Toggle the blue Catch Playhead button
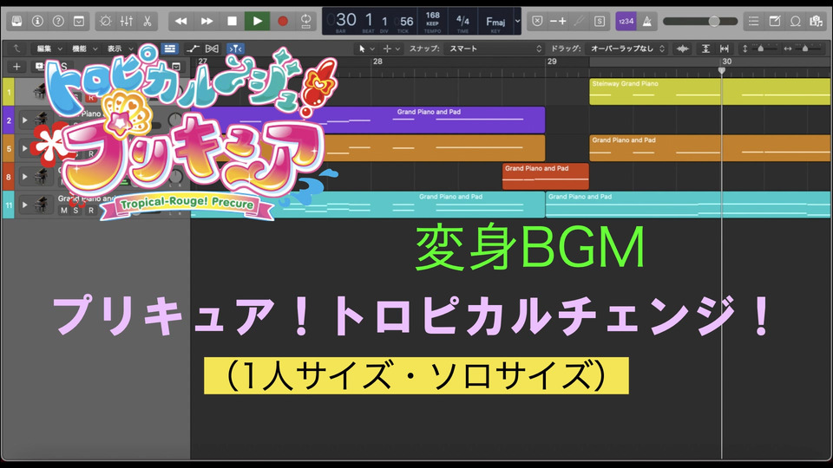833x468 pixels. pyautogui.click(x=235, y=49)
